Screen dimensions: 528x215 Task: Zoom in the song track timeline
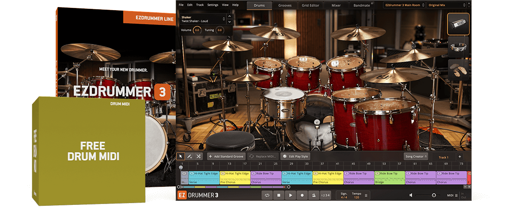point(469,187)
